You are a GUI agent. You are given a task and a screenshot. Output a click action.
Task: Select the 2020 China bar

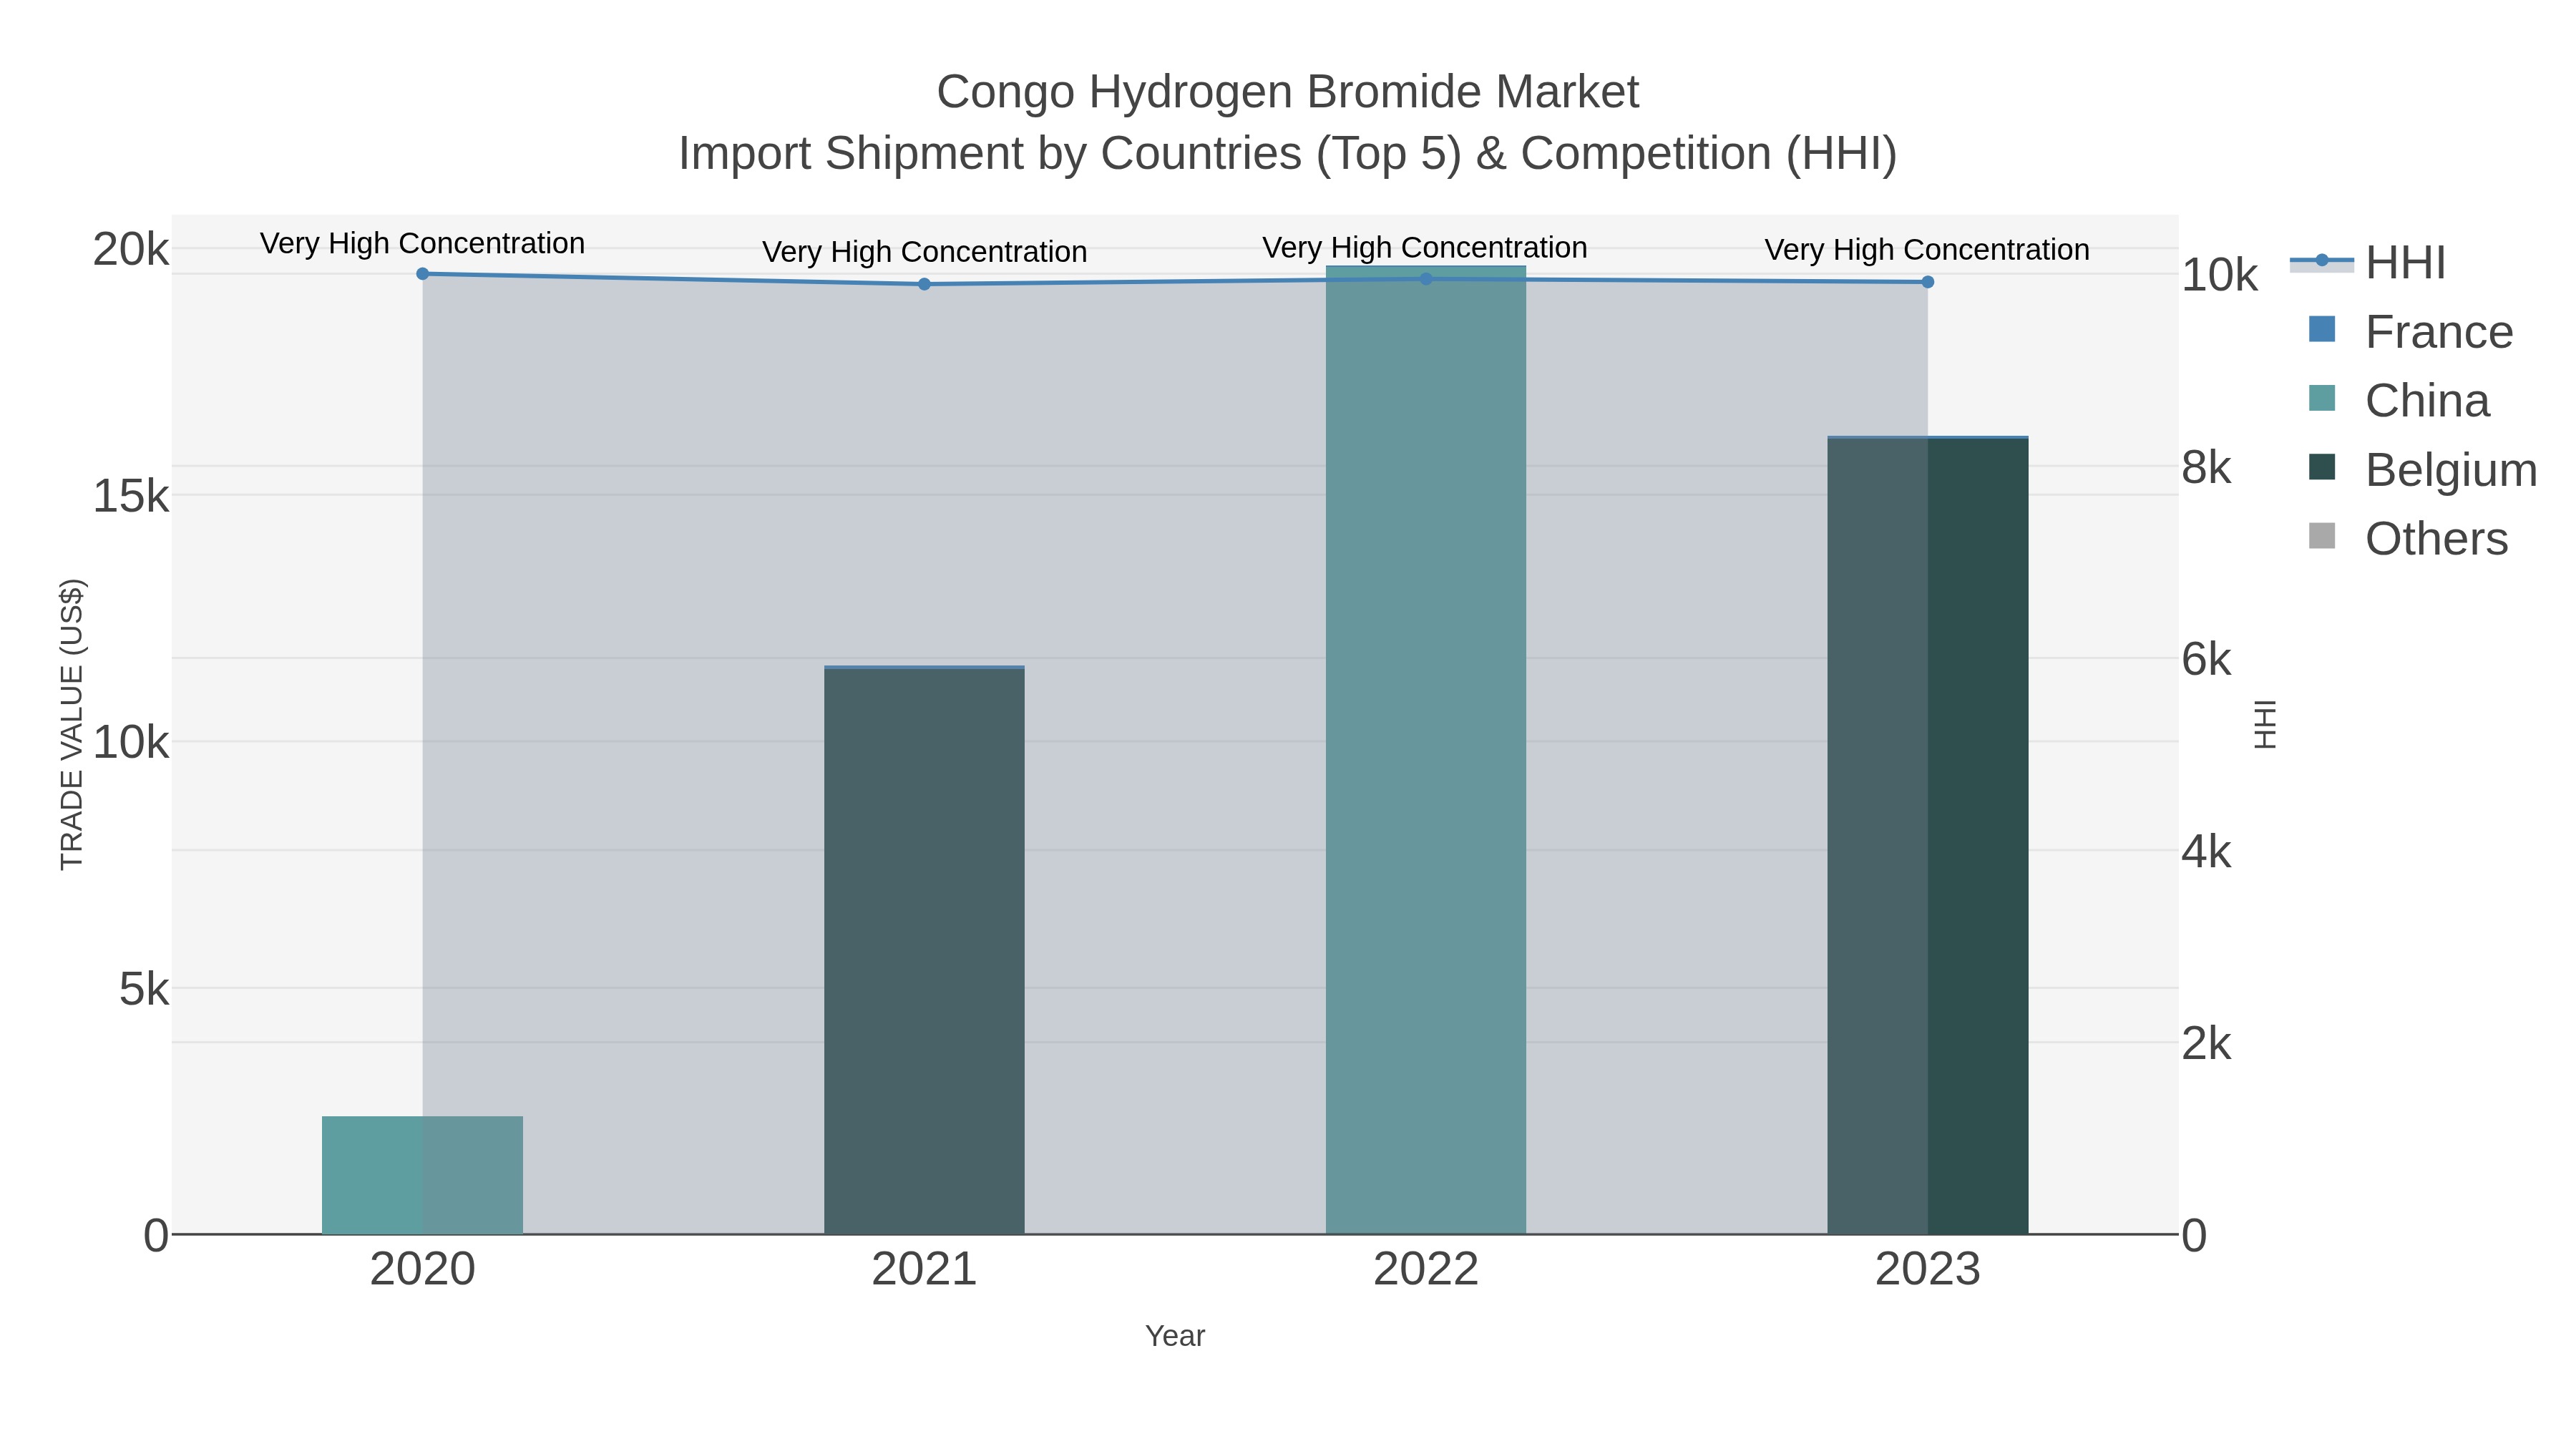[422, 1175]
